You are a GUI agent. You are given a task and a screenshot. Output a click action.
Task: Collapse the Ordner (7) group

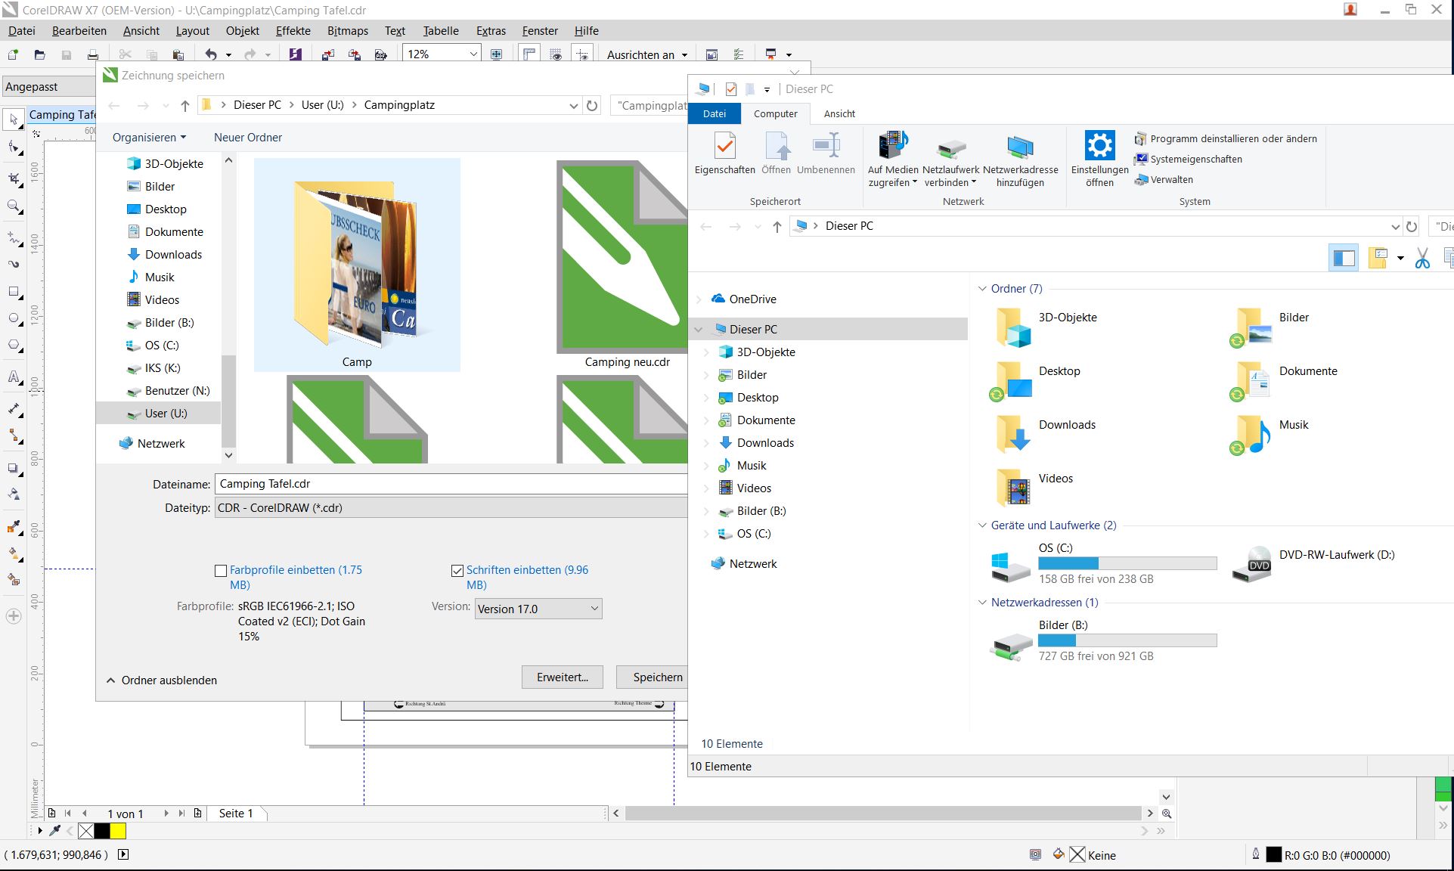pos(982,289)
